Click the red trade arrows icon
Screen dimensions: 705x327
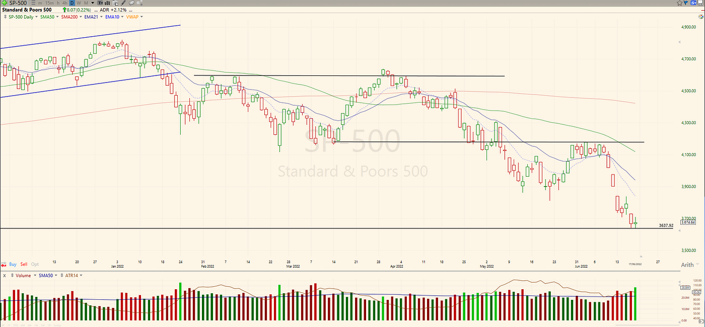pos(4,264)
